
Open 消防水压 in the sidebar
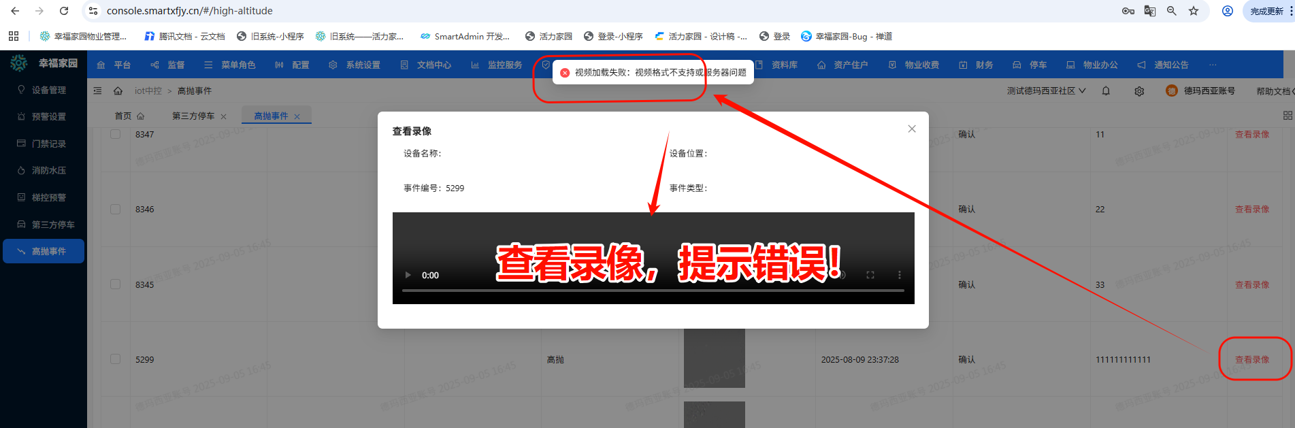[48, 171]
